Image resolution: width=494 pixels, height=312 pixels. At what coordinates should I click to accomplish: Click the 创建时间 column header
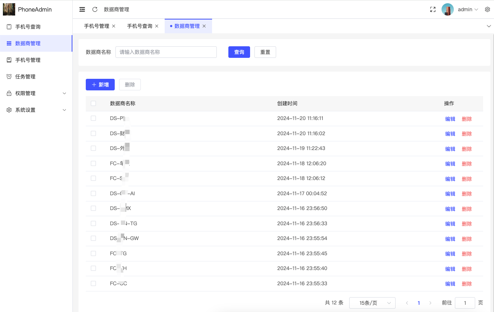287,103
